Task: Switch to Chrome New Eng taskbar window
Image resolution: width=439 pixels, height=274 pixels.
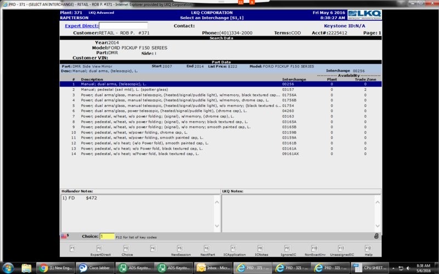Action: point(55,268)
